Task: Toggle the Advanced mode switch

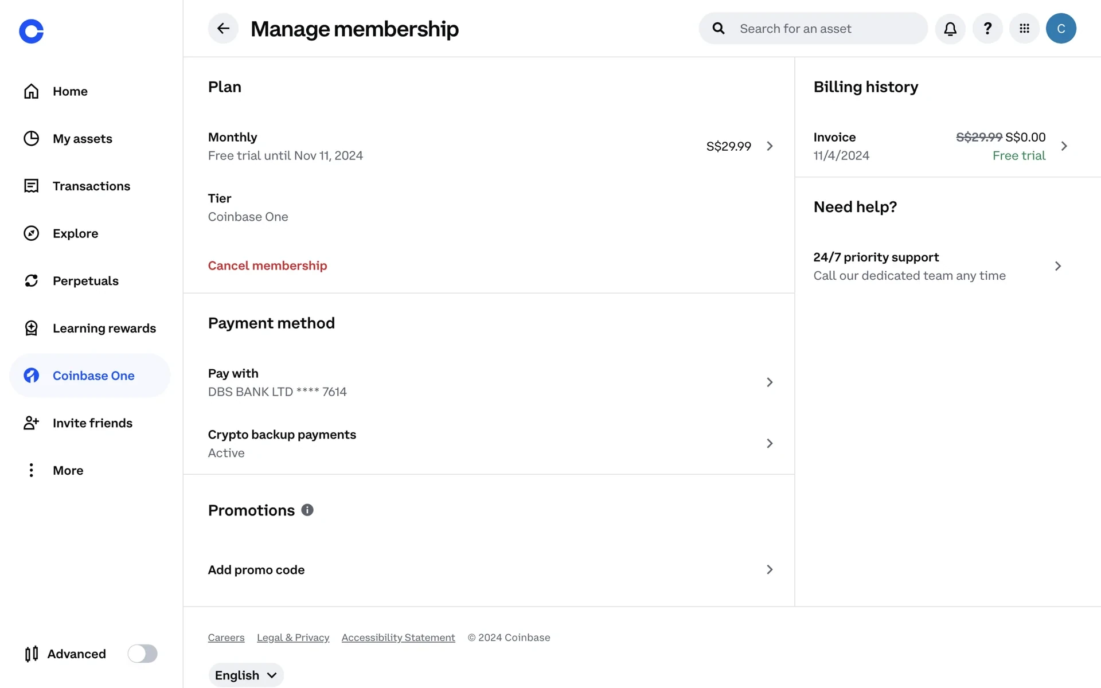Action: (142, 654)
